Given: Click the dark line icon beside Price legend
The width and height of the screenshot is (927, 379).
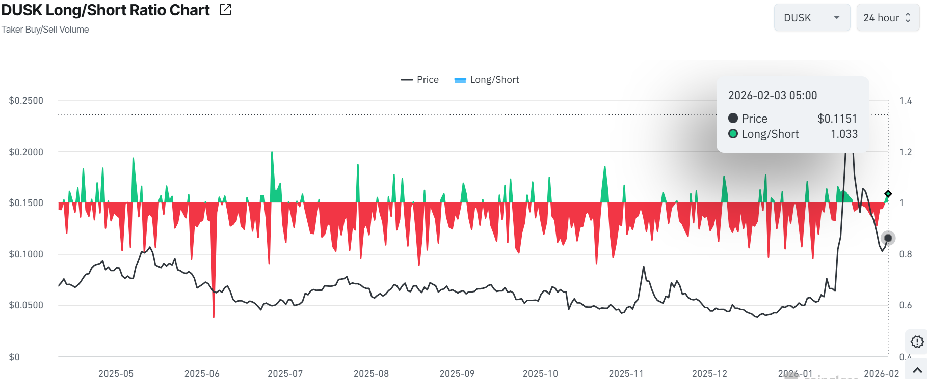Looking at the screenshot, I should coord(407,80).
